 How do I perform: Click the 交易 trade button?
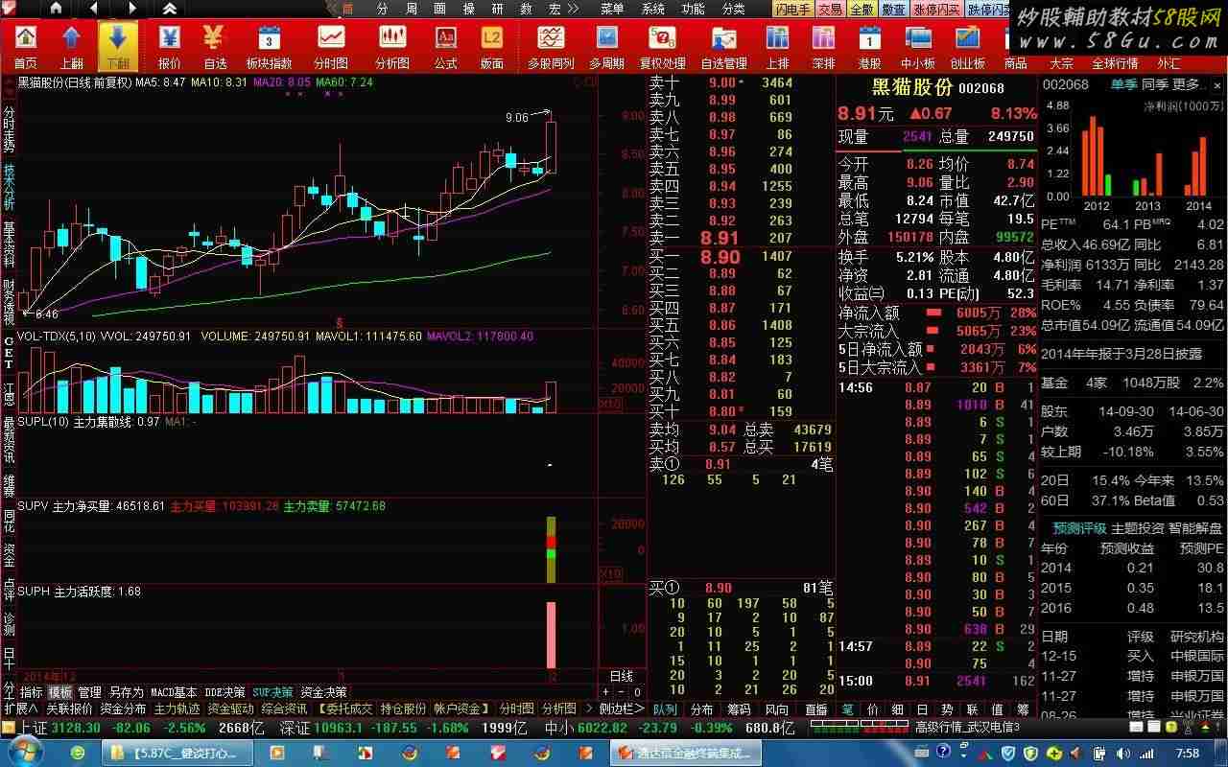(830, 9)
